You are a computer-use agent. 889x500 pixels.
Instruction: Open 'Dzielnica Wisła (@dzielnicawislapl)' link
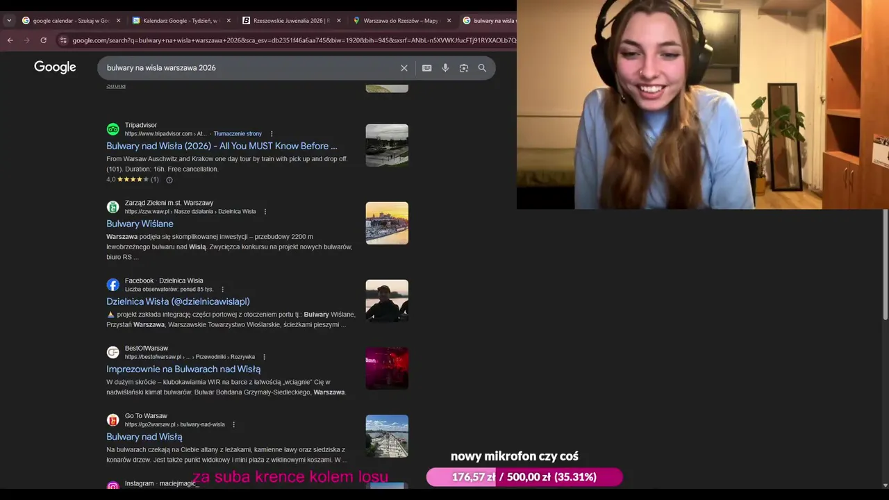[178, 301]
